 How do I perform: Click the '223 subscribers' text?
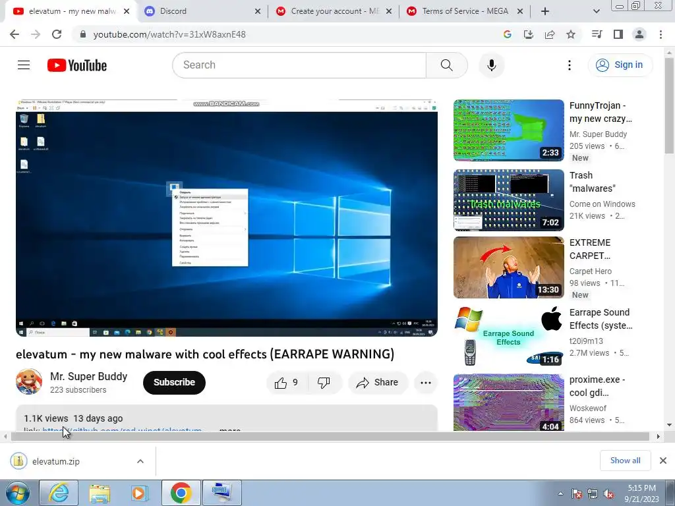tap(78, 390)
